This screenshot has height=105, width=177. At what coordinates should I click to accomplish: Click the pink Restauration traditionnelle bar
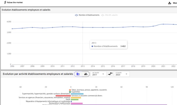[x=77, y=103]
